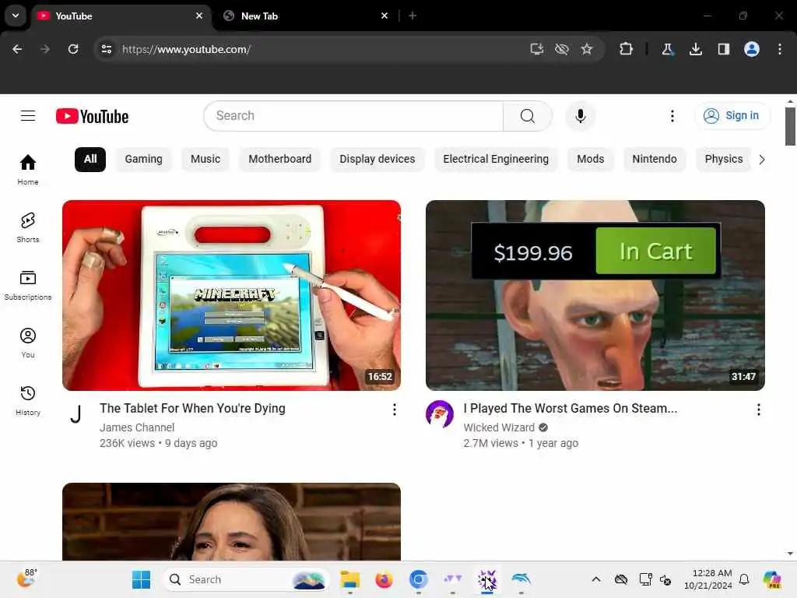The height and width of the screenshot is (598, 797).
Task: Open options for The Tablet video
Action: (x=394, y=410)
